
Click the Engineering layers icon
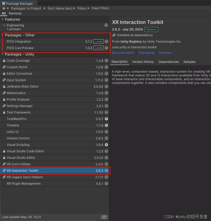(4, 25)
